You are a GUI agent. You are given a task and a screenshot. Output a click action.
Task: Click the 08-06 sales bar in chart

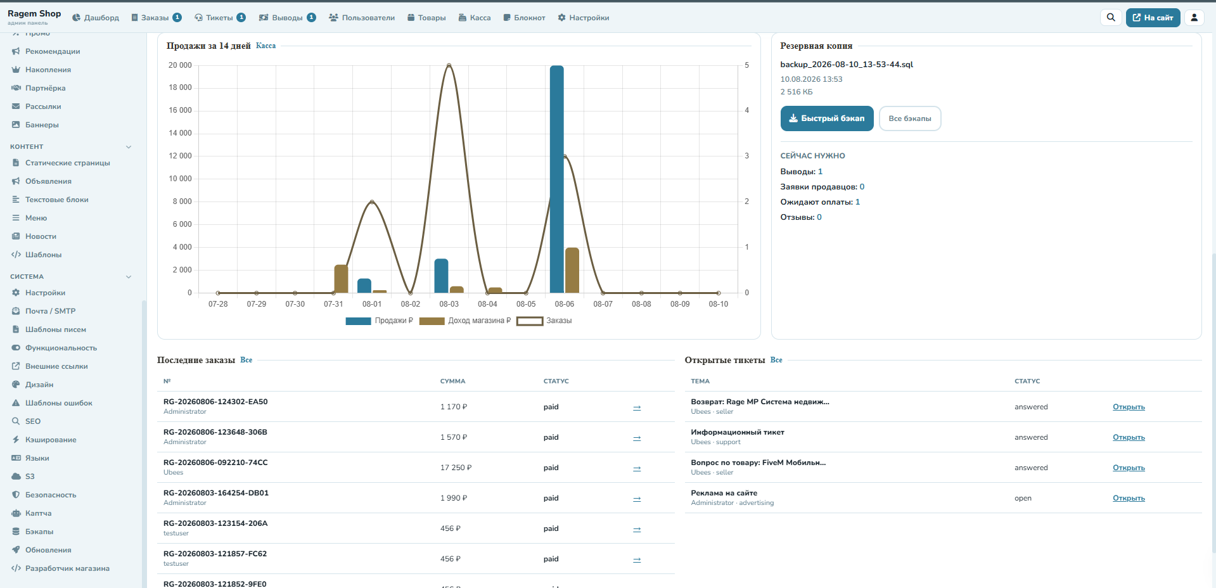[x=556, y=179]
